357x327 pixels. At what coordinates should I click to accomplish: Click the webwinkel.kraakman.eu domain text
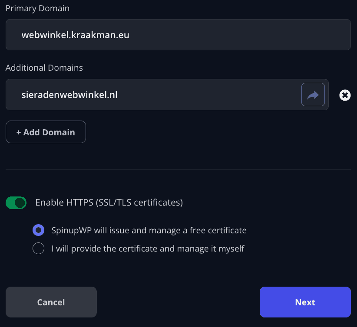coord(76,35)
